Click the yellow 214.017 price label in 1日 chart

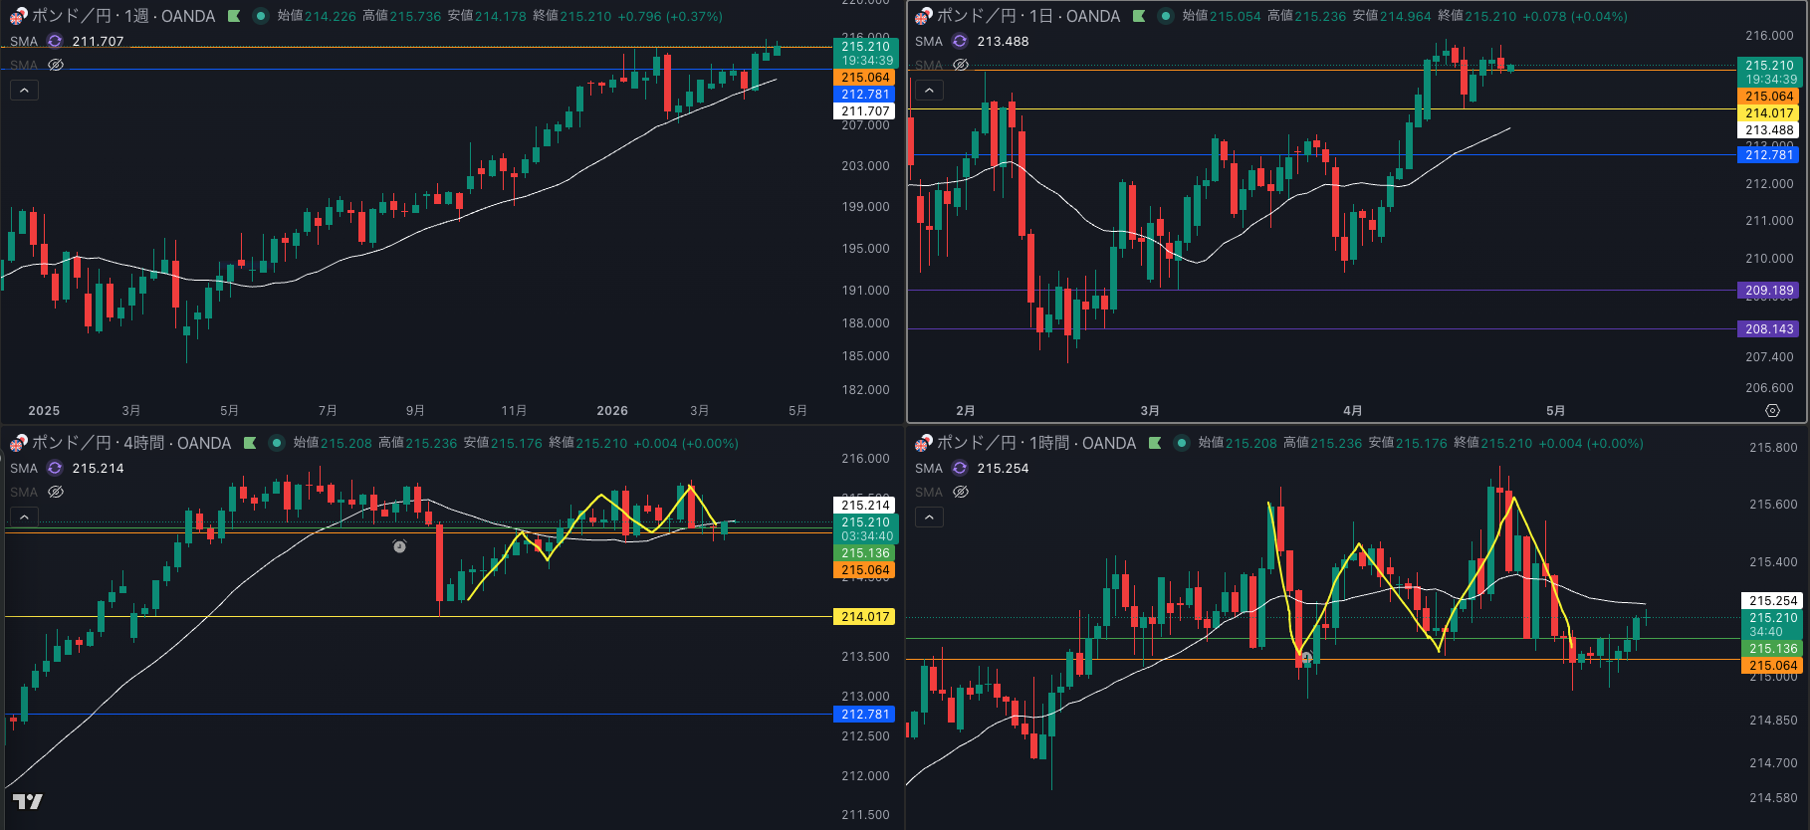click(1769, 113)
